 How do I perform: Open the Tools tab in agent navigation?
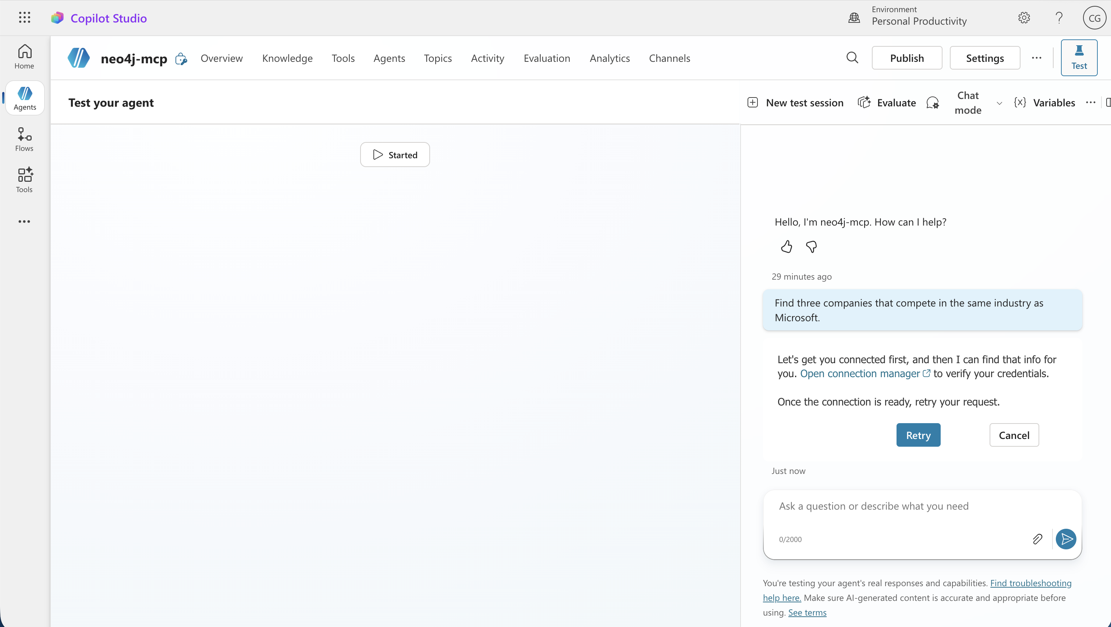343,58
